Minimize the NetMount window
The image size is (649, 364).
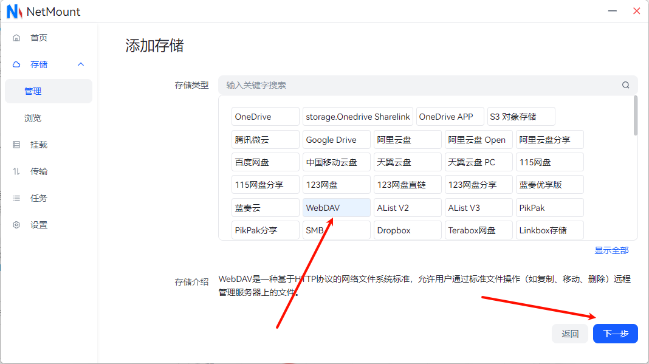coord(613,11)
